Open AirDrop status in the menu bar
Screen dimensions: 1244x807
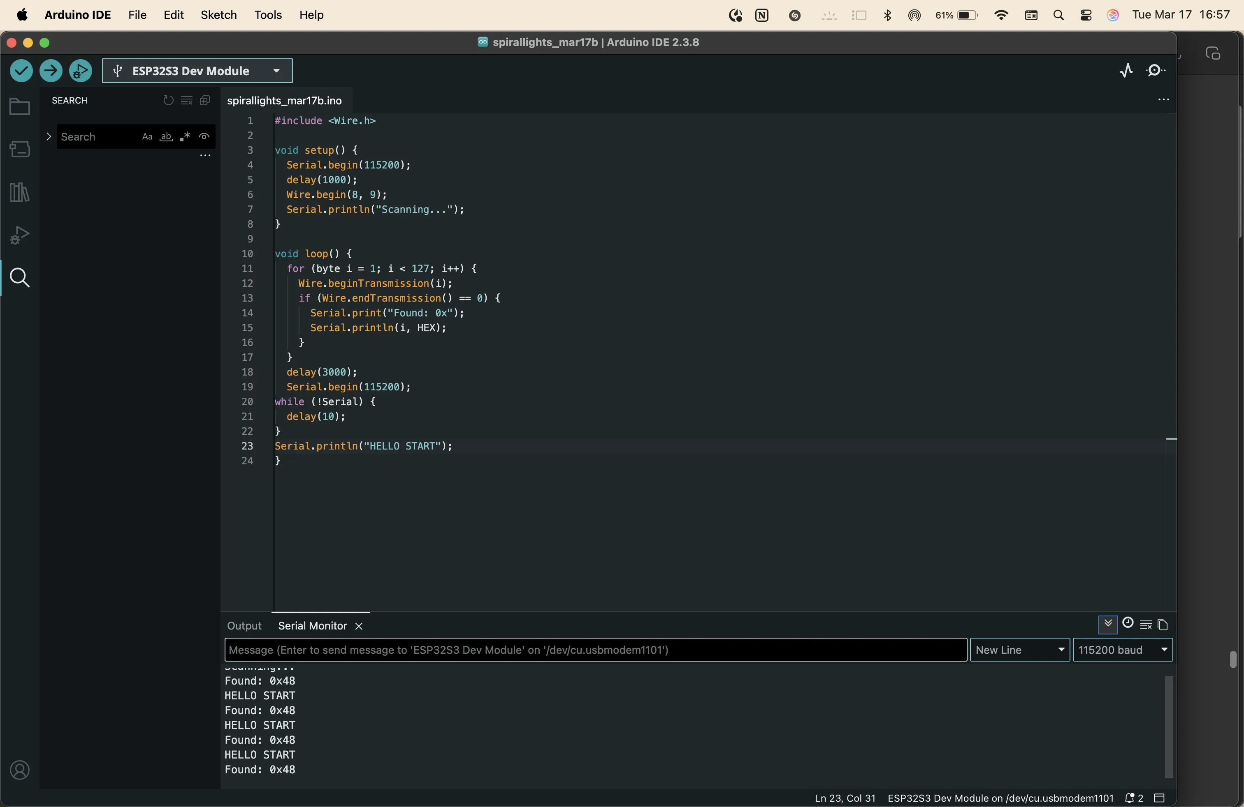pos(914,15)
